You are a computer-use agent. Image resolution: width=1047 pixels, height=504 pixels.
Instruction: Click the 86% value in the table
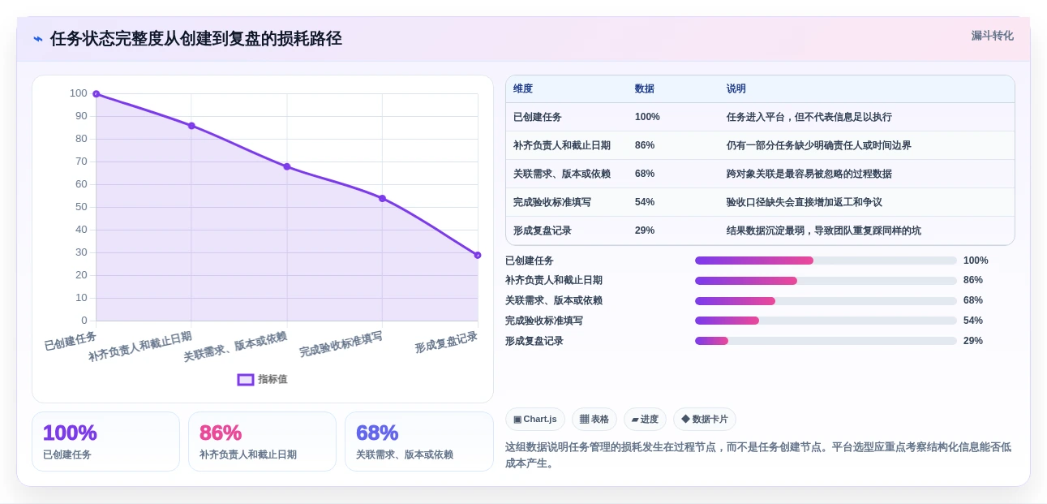coord(645,145)
